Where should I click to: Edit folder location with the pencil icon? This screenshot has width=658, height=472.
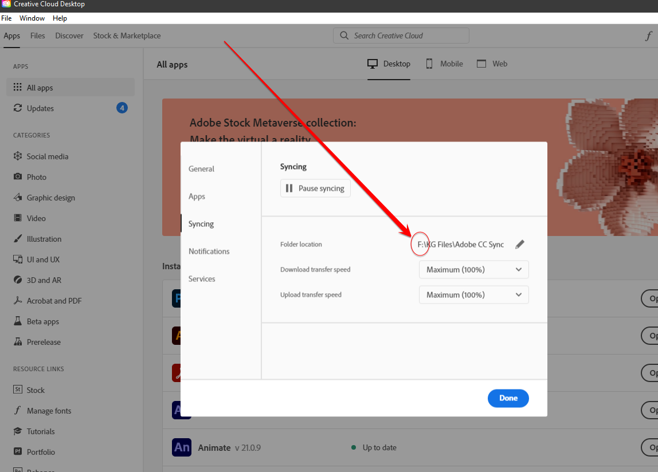(x=520, y=243)
